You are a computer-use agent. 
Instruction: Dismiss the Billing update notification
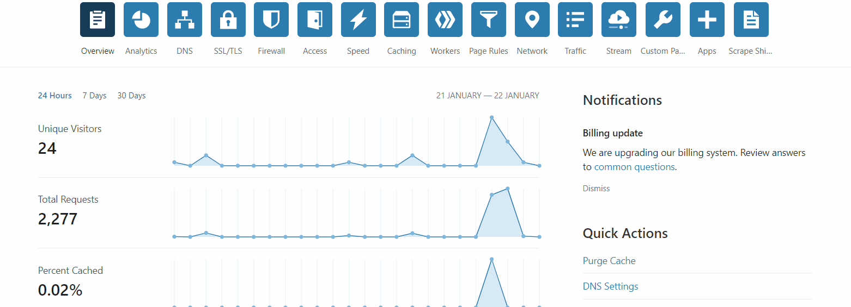[x=596, y=189]
